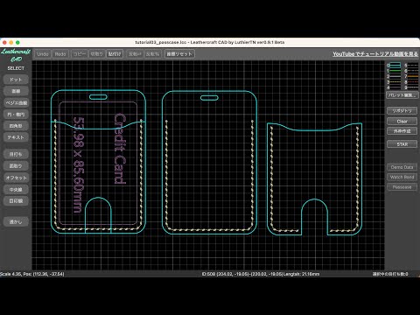The height and width of the screenshot is (315, 420).
Task: Use the オフセット (offset) tool
Action: pos(16,178)
